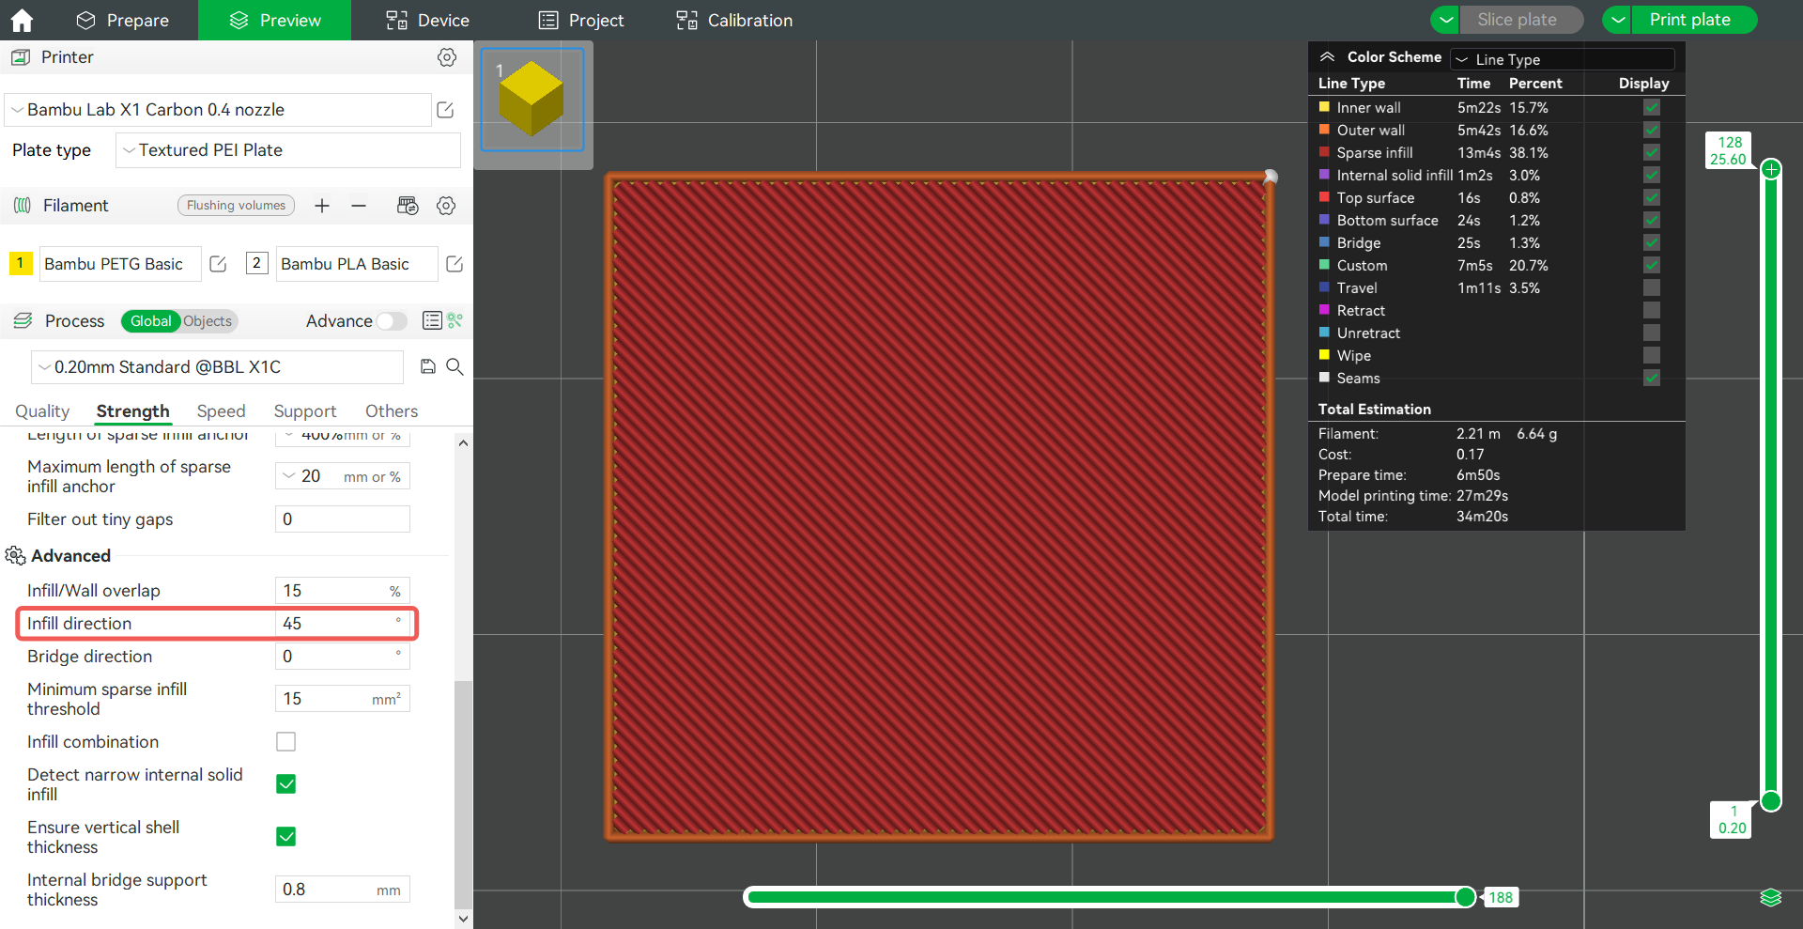
Task: Select plate 1 thumbnail
Action: tap(532, 100)
